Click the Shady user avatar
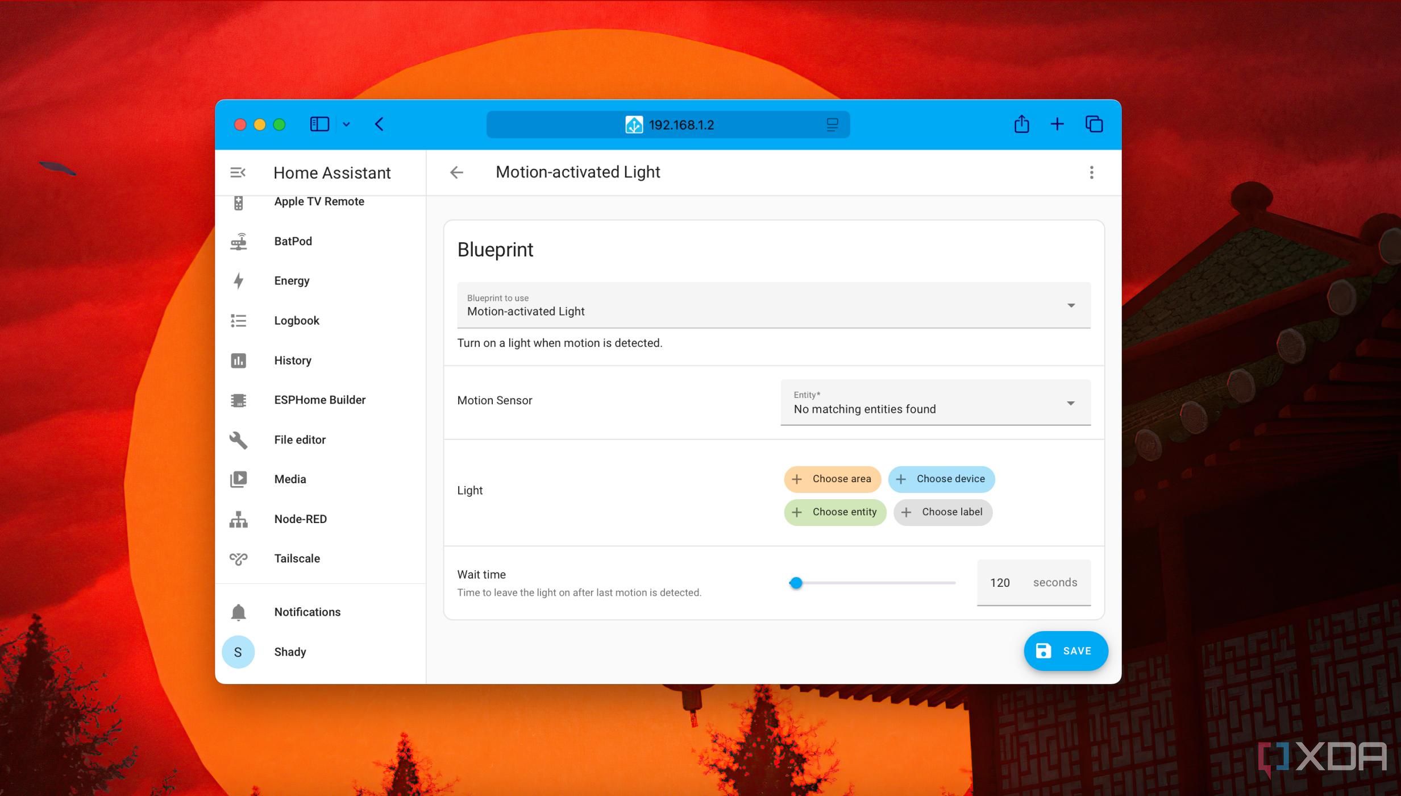This screenshot has height=796, width=1401. [x=238, y=652]
